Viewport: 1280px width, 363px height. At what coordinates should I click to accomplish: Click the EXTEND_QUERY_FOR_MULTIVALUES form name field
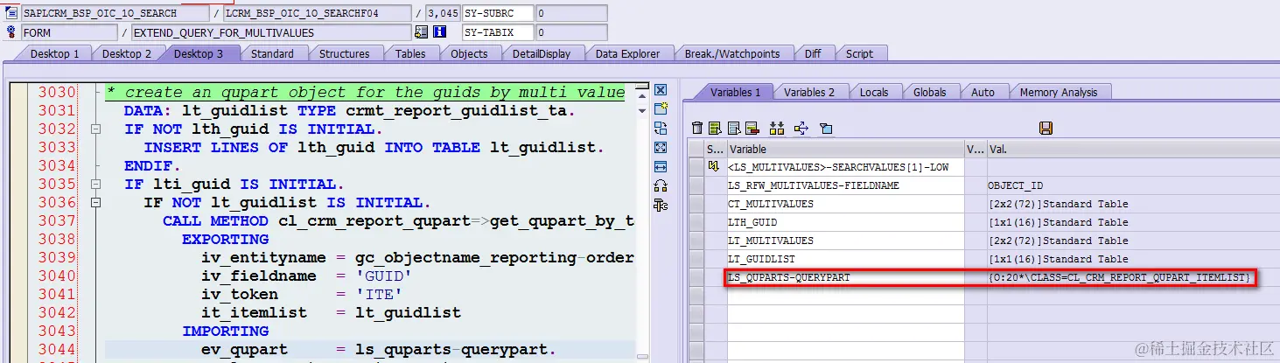tap(270, 32)
